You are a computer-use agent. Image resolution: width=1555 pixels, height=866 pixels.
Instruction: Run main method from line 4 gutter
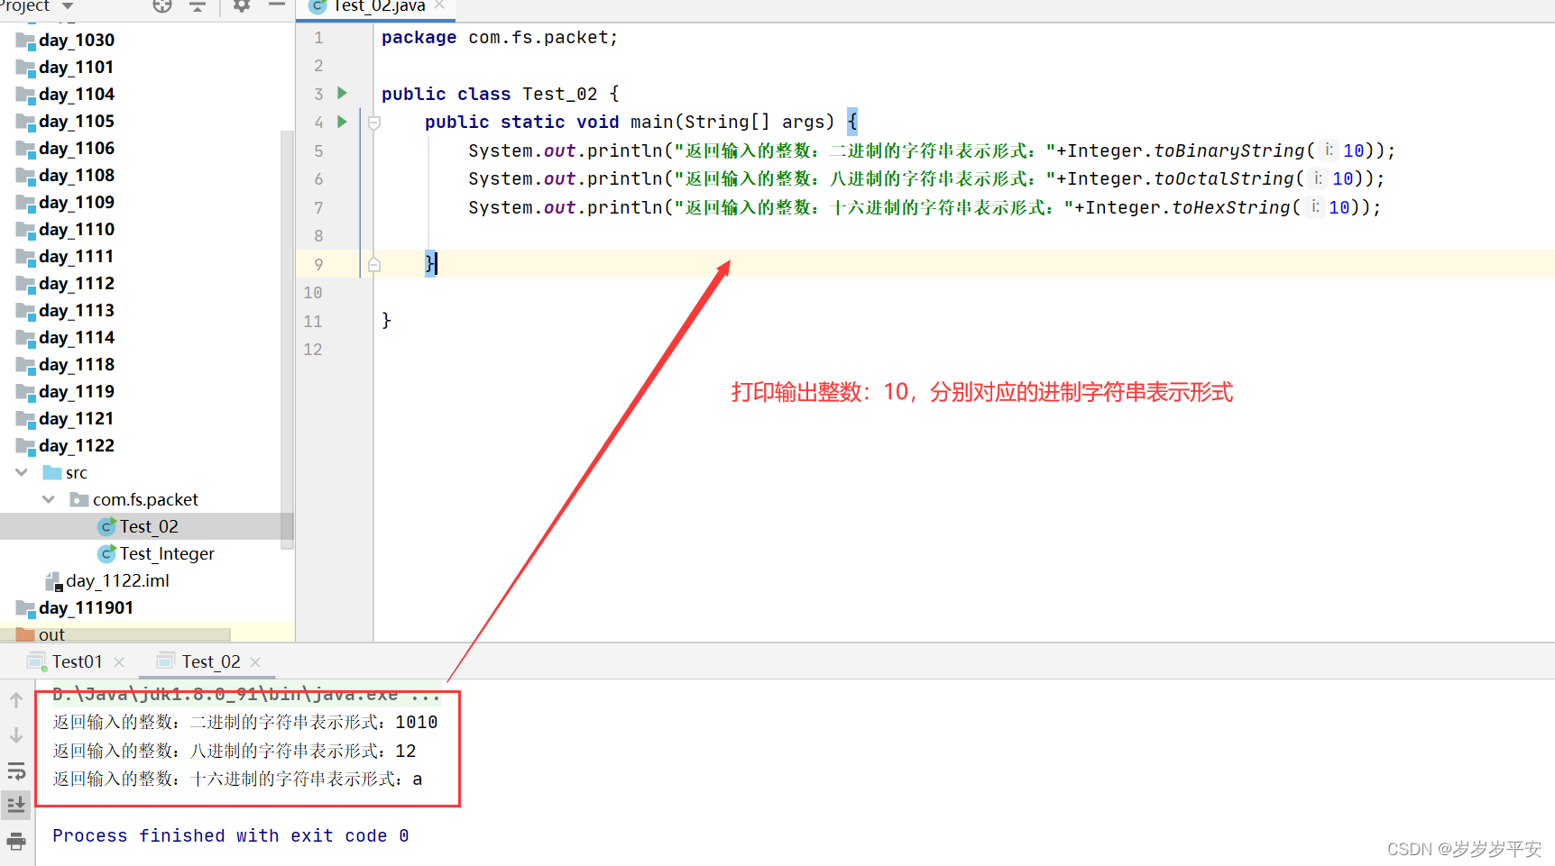tap(342, 121)
